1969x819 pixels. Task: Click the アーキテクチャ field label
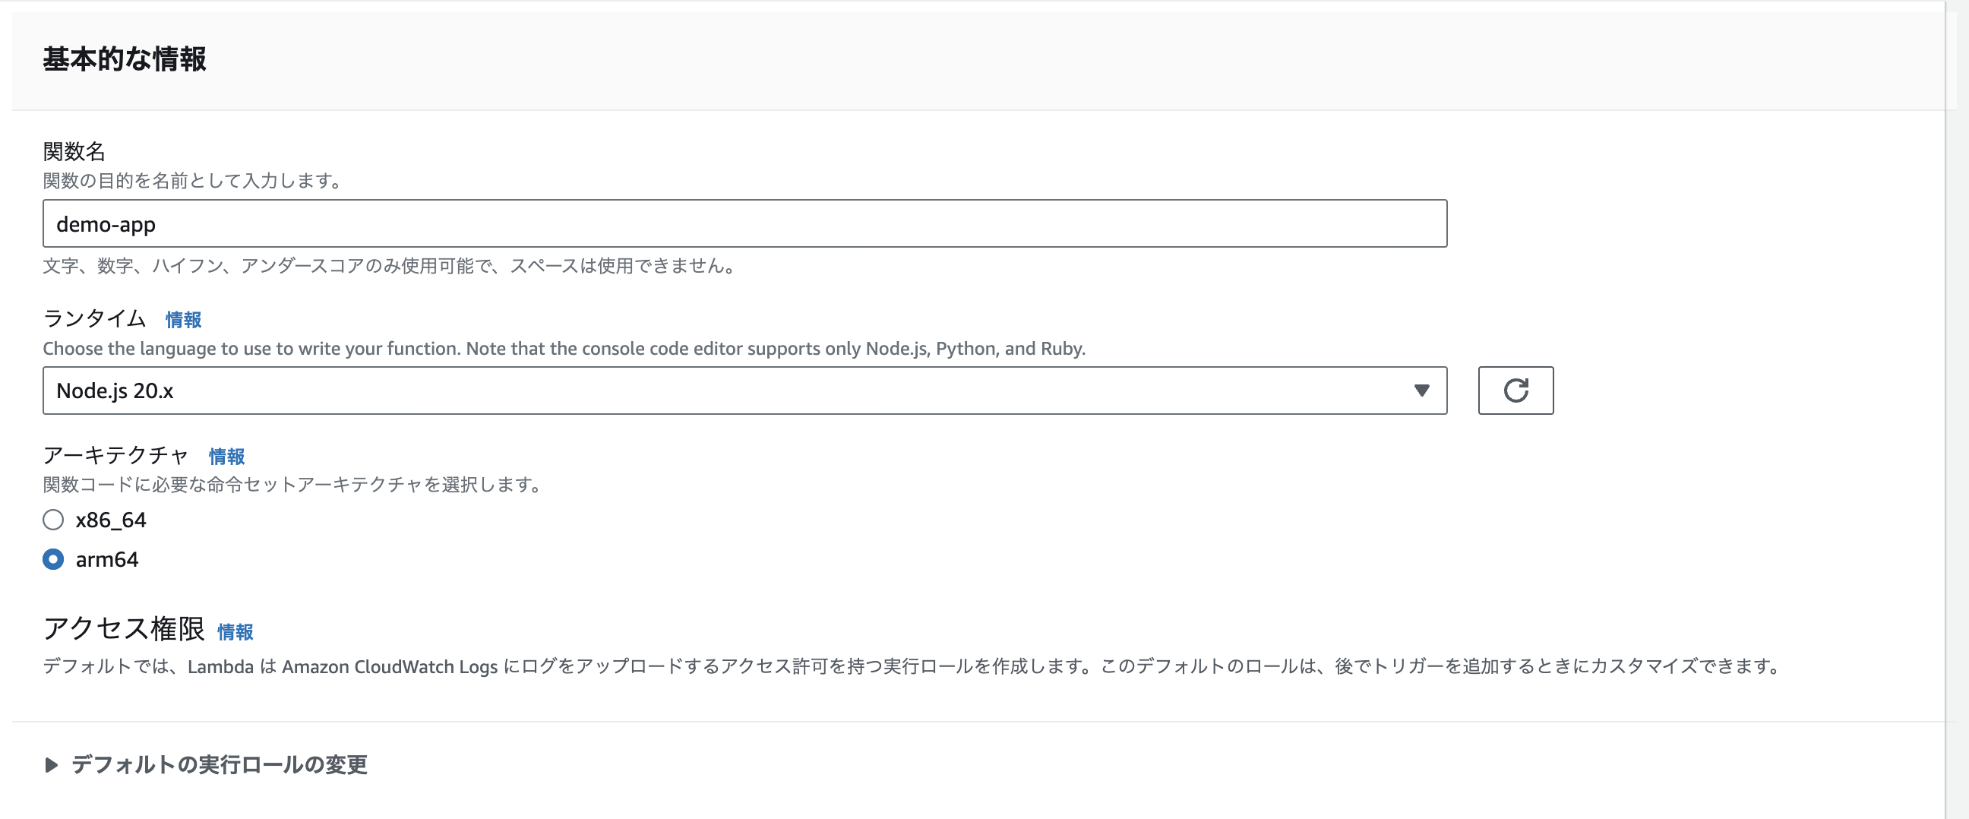coord(115,455)
